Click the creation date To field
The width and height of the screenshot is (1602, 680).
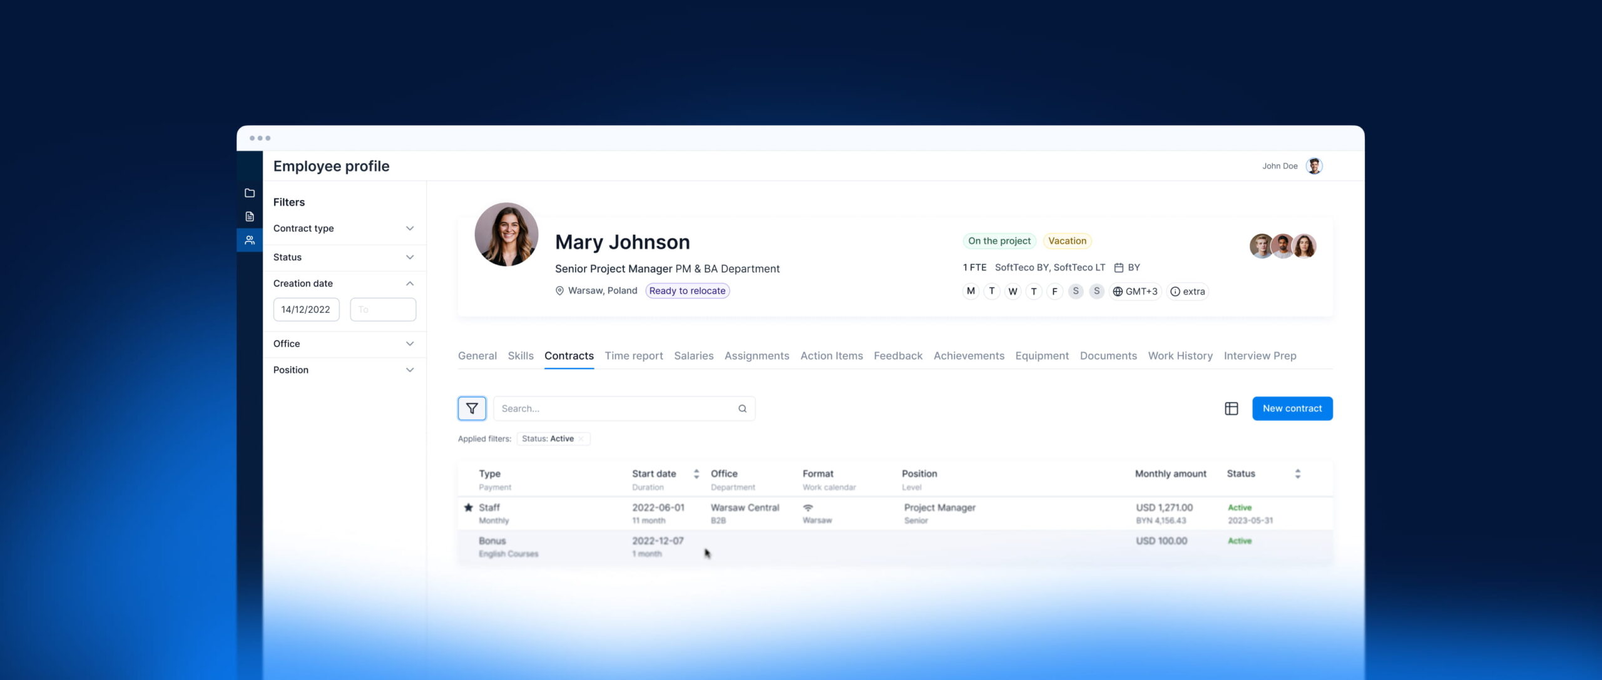pos(383,310)
